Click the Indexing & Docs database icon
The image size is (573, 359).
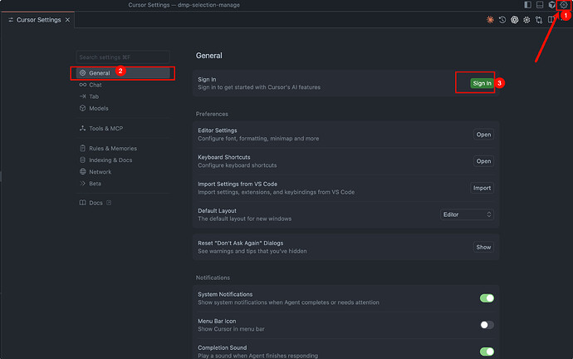click(x=82, y=160)
